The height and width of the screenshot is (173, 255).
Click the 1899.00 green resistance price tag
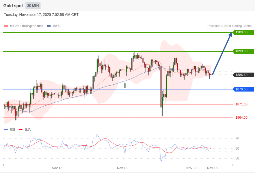pos(243,51)
